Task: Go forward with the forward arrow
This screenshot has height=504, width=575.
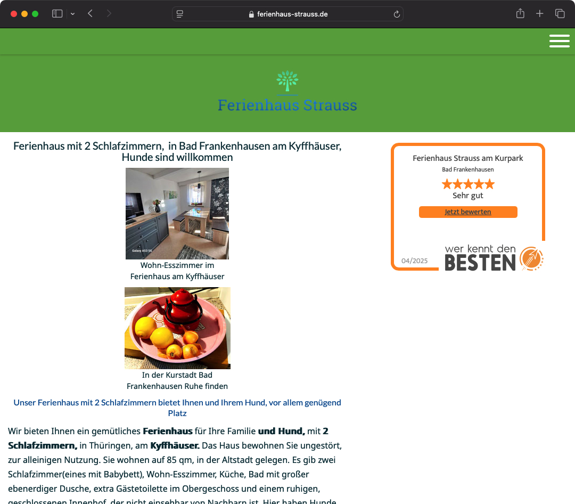Action: tap(109, 14)
